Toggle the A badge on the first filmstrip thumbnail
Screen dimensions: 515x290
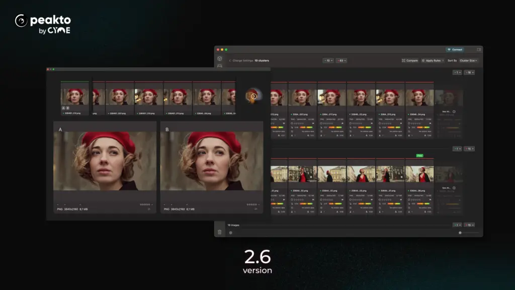(63, 108)
